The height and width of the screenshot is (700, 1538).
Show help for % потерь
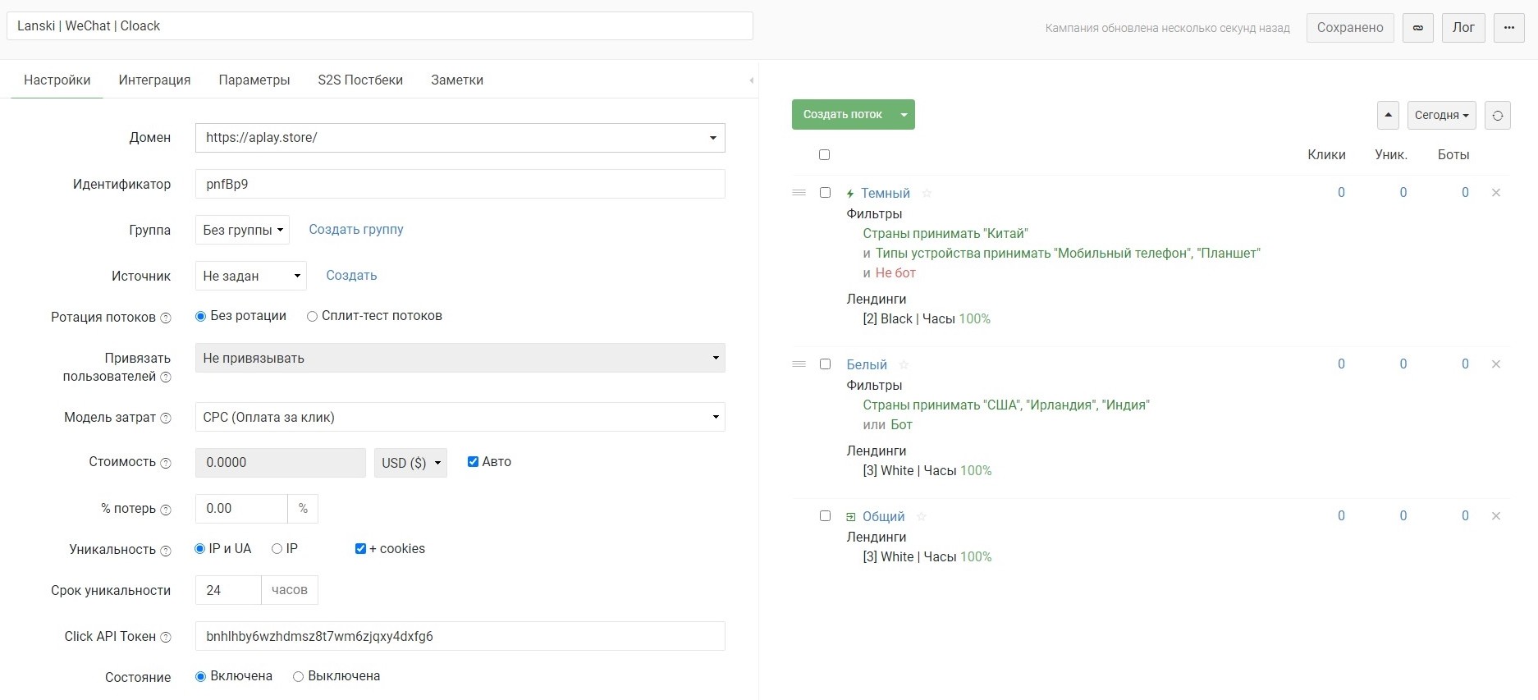[166, 510]
